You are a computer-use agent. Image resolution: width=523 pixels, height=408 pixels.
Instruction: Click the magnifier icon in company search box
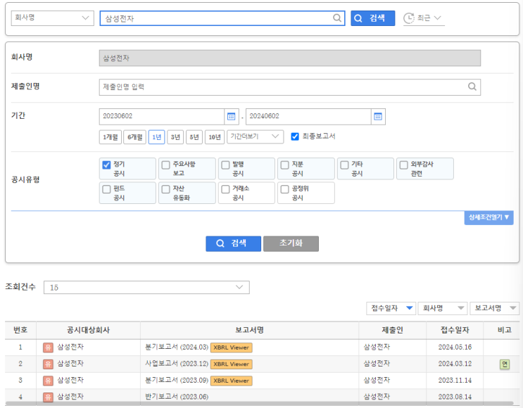click(337, 18)
